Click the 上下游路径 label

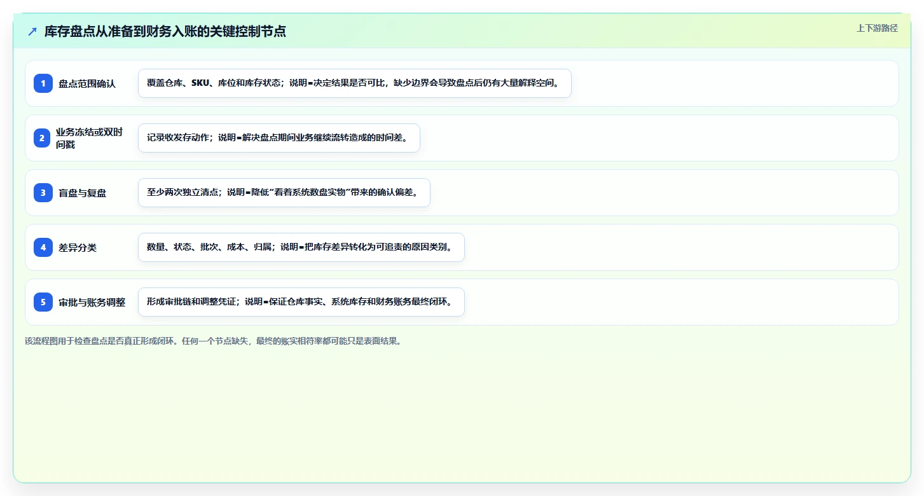tap(877, 28)
